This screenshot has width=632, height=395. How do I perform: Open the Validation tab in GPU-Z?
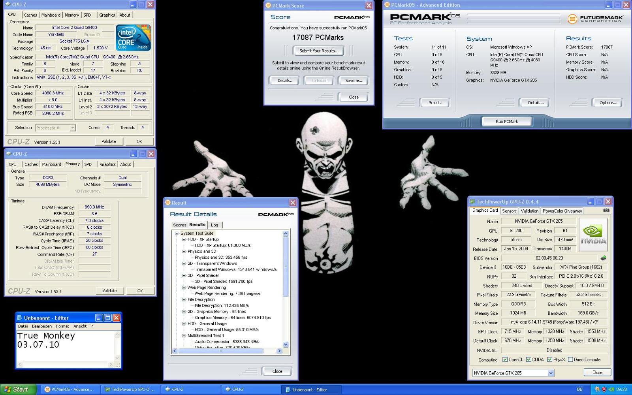[529, 211]
